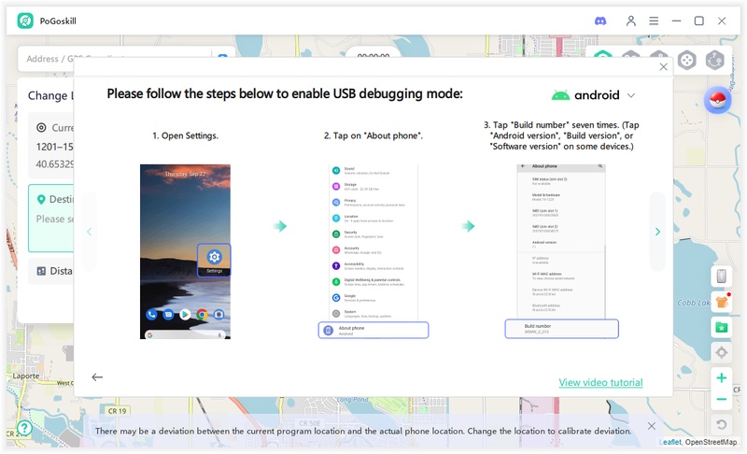The height and width of the screenshot is (454, 747).
Task: Open the hamburger menu in title bar
Action: coord(654,21)
